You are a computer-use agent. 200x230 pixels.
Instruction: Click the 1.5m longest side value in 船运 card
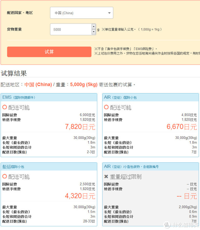pyautogui.click(x=91, y=212)
